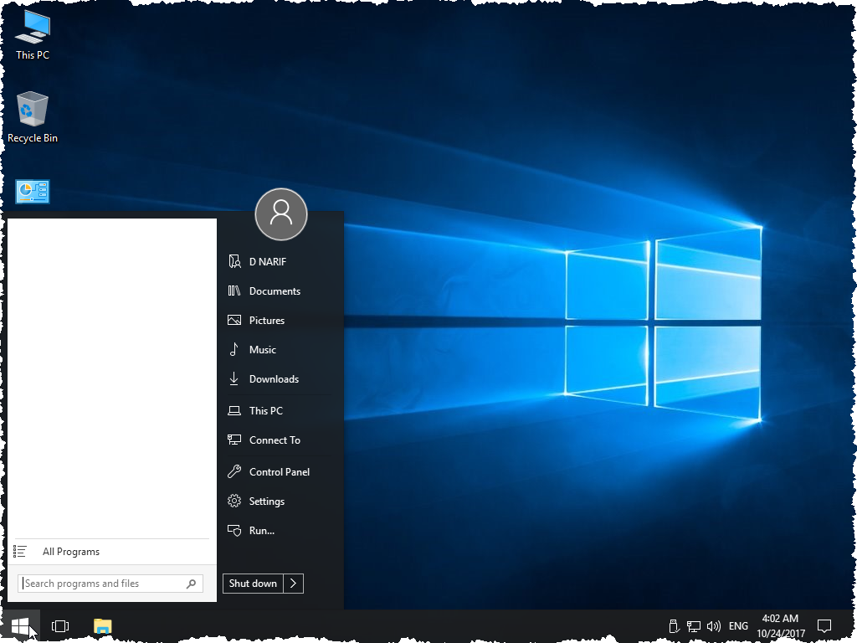Click the user account avatar picture
Image resolution: width=857 pixels, height=643 pixels.
280,214
